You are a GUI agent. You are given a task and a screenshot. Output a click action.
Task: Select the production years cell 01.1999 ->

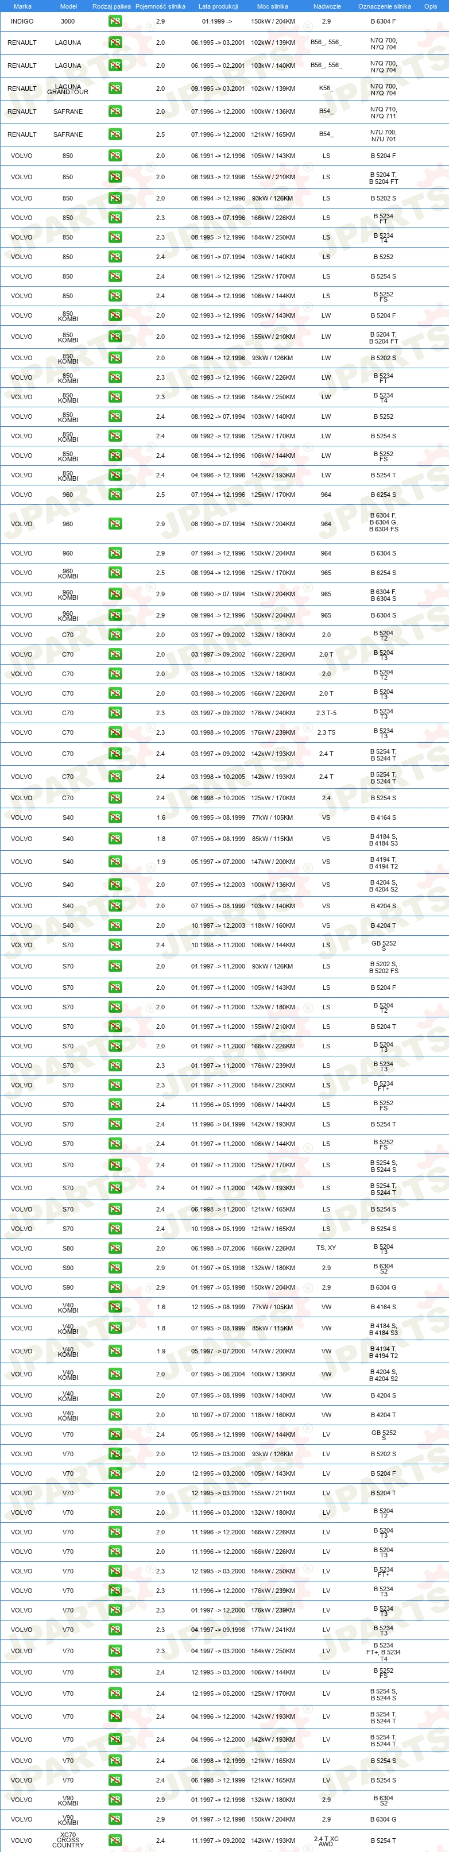[218, 22]
